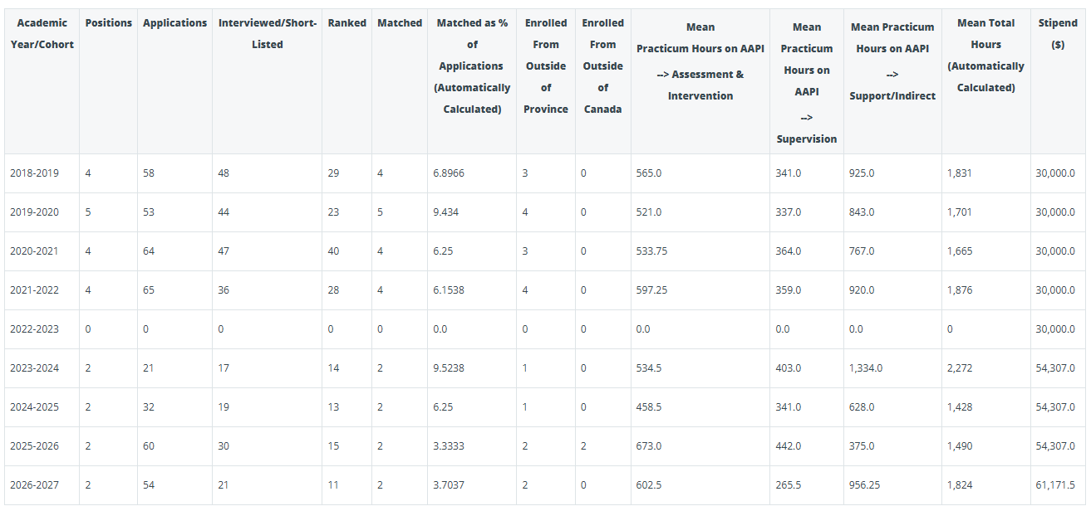Click the 442.0 supervision hours cell

pyautogui.click(x=789, y=446)
